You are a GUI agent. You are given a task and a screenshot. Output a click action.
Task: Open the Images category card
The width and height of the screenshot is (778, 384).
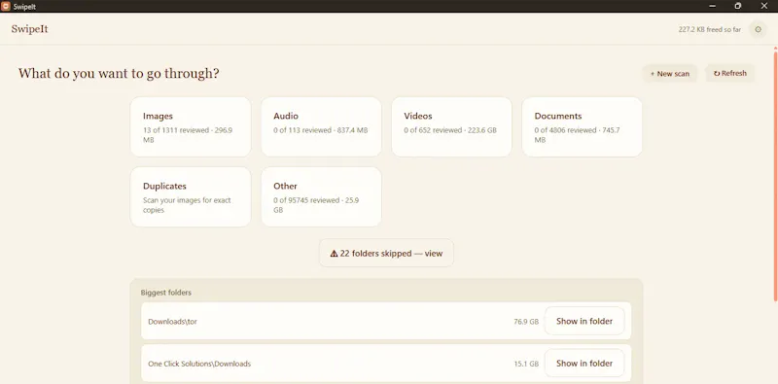pos(191,127)
